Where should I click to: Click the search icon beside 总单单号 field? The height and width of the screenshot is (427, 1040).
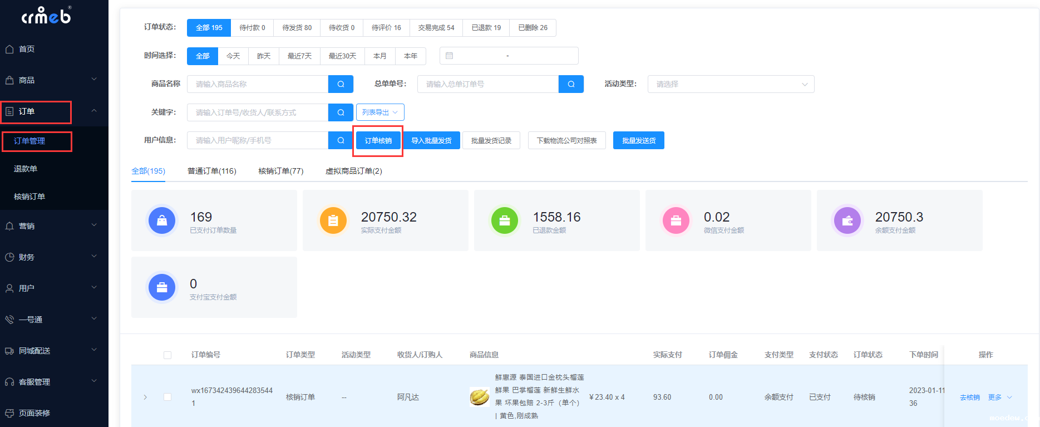pos(571,84)
